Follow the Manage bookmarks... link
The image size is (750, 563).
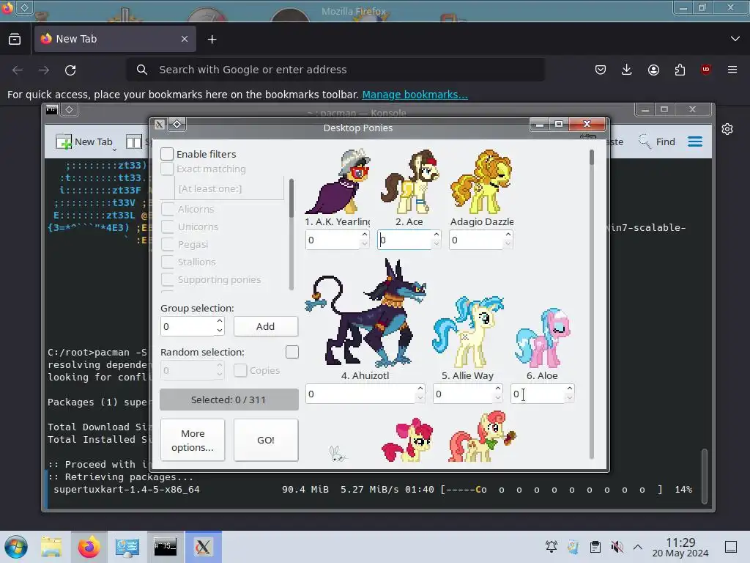415,95
